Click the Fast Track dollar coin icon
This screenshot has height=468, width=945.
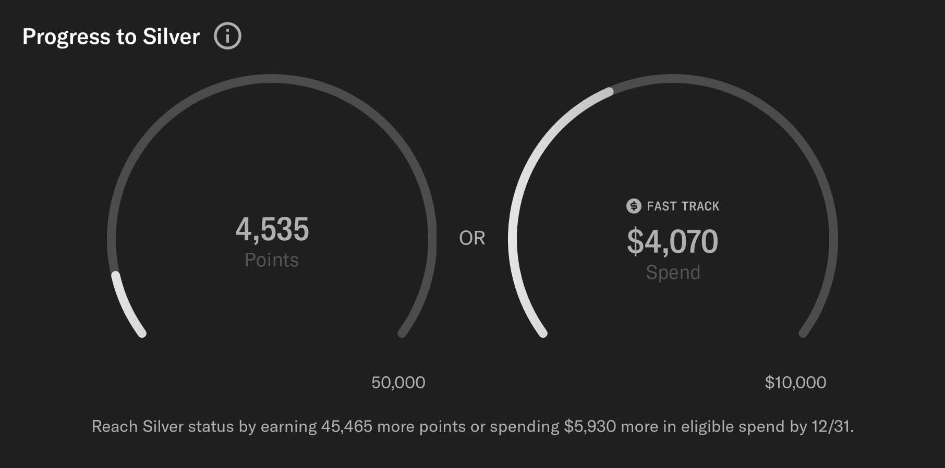634,206
